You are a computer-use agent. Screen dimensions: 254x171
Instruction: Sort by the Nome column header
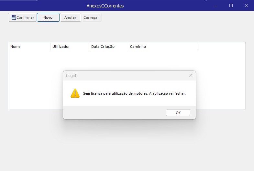[29, 47]
